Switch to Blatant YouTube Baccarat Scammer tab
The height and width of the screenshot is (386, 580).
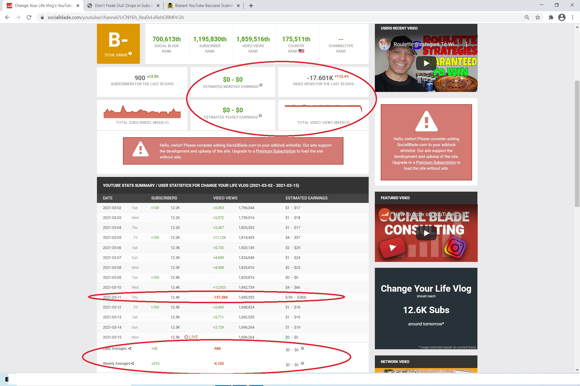click(204, 6)
